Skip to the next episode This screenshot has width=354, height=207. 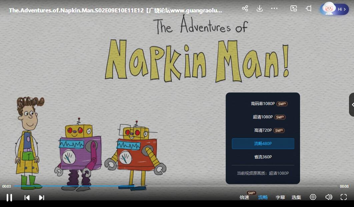(x=42, y=198)
